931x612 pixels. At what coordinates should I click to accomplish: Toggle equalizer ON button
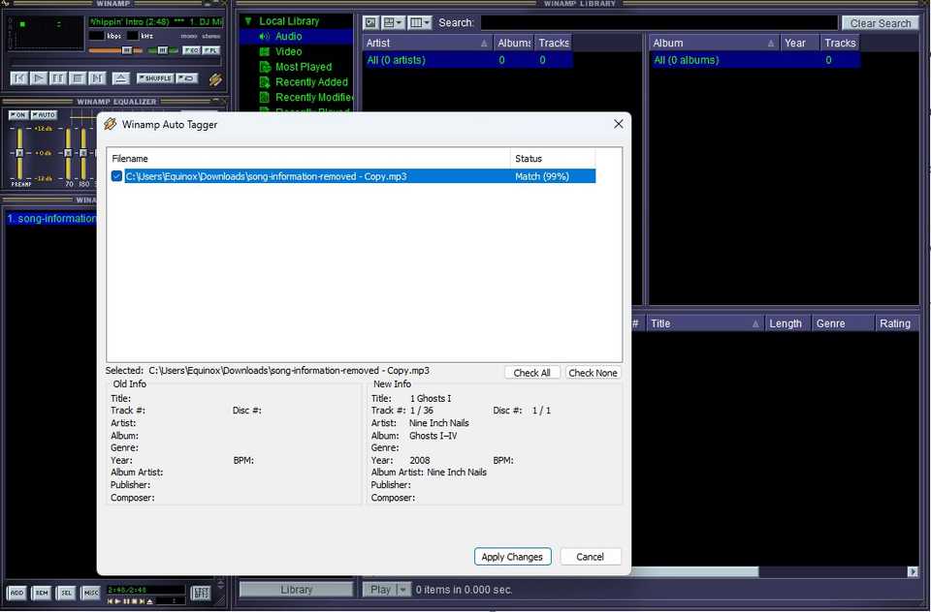pos(18,114)
